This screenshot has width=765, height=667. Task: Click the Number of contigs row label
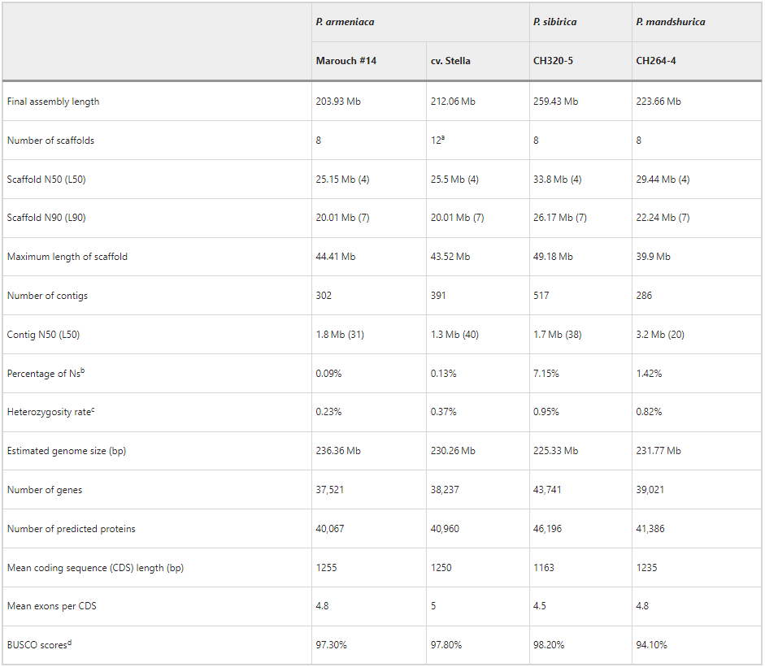47,296
